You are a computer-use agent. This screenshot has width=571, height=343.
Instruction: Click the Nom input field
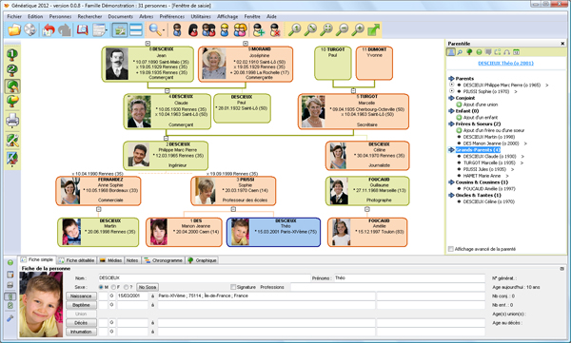tap(204, 277)
